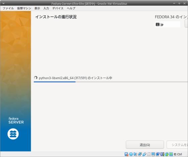Click the CPU virtualization indicator icon
The height and width of the screenshot is (157, 188).
[162, 154]
